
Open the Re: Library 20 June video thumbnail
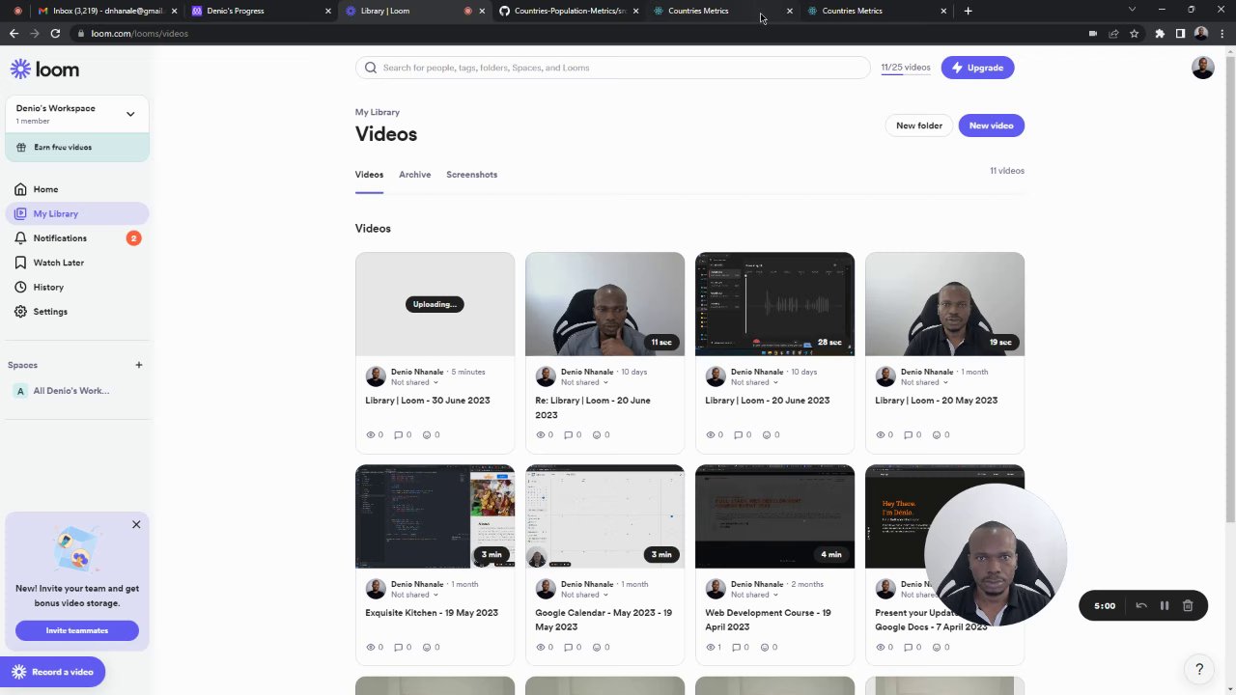coord(604,304)
